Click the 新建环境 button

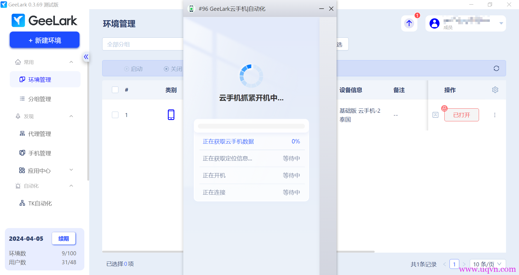click(x=45, y=40)
